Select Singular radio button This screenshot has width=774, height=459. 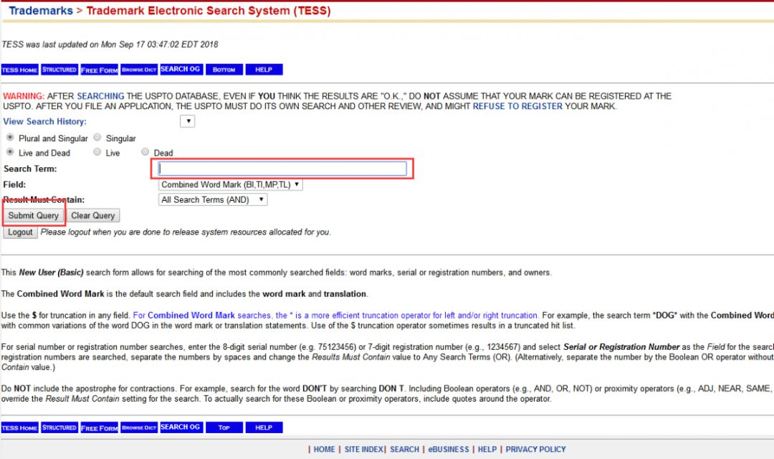click(x=97, y=138)
